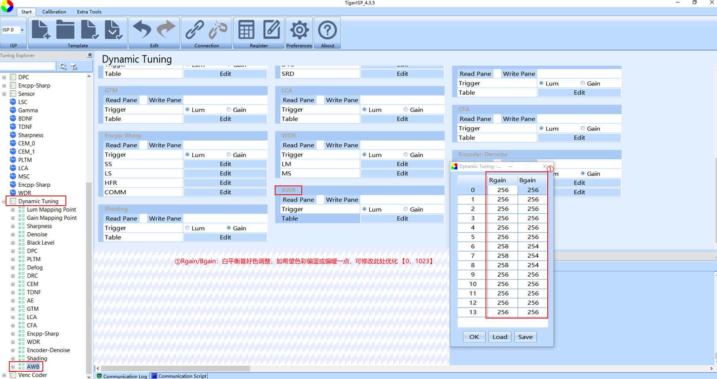Select Gain trigger radio in GTM section

(x=229, y=109)
